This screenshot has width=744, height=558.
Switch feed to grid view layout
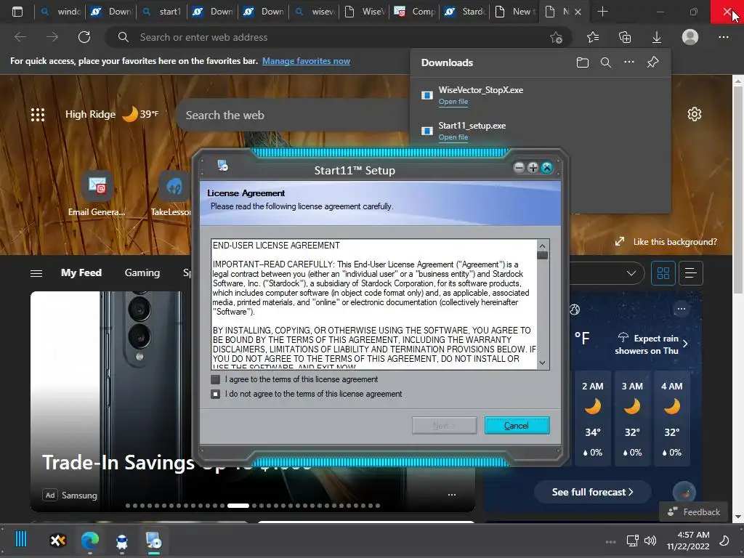[663, 273]
